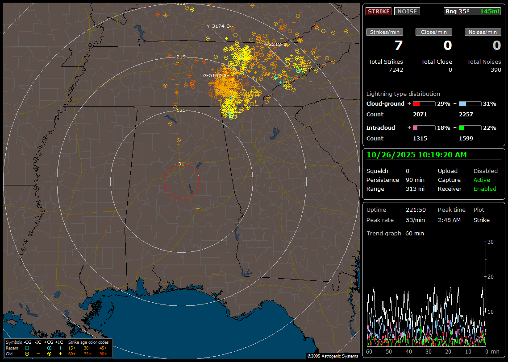Click the old -CG yellow legend symbol
508x362 pixels.
[27, 354]
